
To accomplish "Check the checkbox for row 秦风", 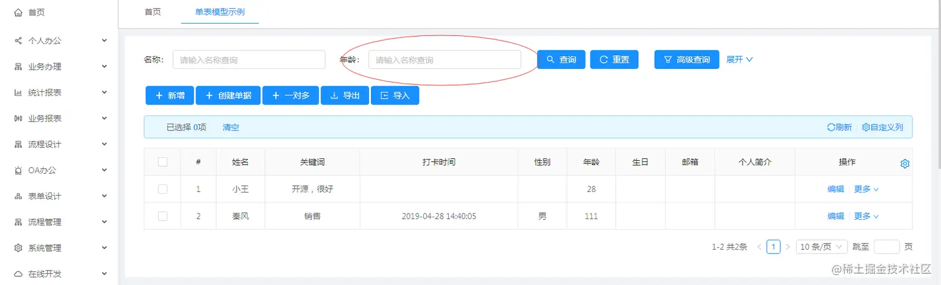I will (162, 216).
